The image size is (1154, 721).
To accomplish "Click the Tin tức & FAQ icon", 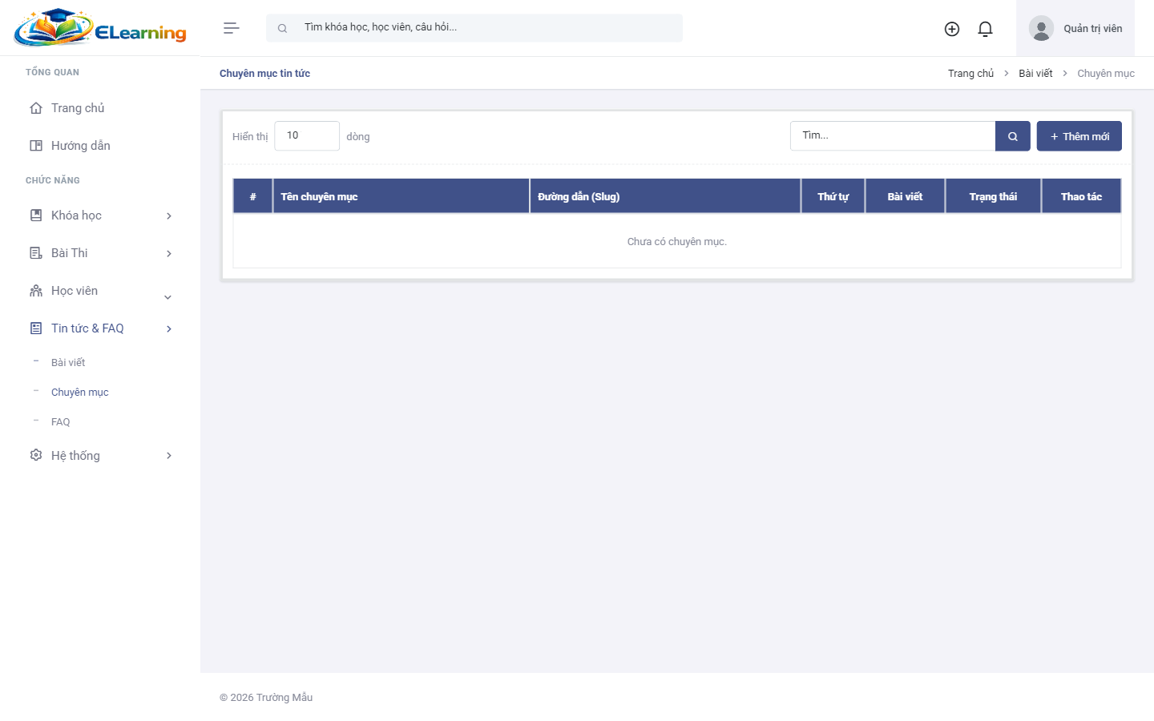I will (x=36, y=328).
